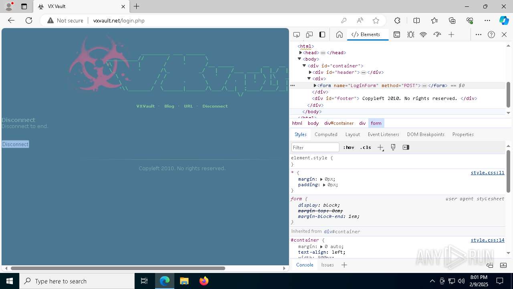Open File Explorer from taskbar
This screenshot has height=289, width=513.
184,281
